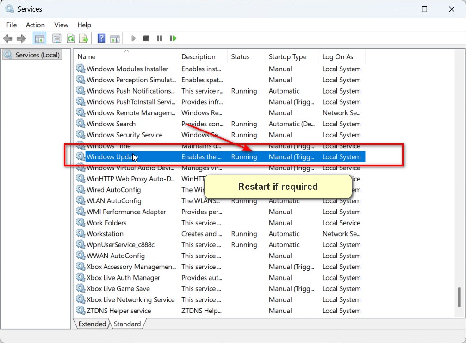Viewport: 466px width, 343px height.
Task: Select Services (Local) in the tree
Action: [32, 55]
